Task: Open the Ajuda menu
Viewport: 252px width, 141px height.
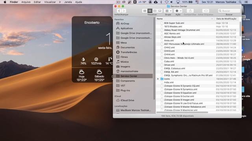Action: (x=79, y=2)
